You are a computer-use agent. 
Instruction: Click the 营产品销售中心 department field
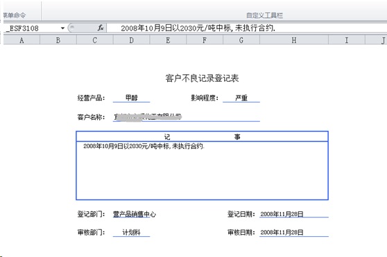[135, 214]
